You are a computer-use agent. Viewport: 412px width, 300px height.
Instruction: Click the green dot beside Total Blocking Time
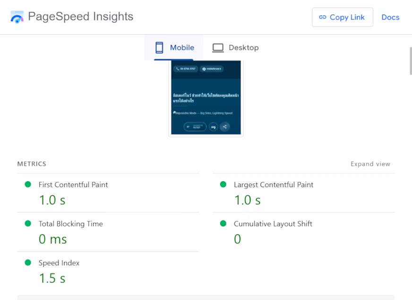click(28, 224)
